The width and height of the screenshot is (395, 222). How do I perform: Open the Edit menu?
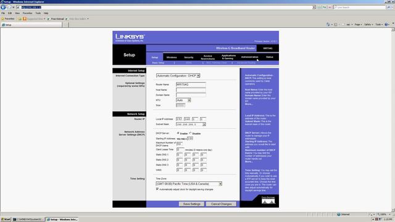(x=10, y=13)
